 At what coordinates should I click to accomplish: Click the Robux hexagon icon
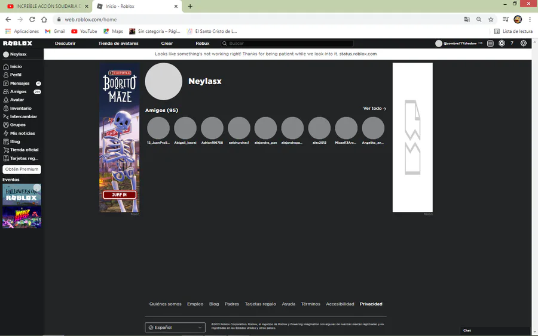pos(502,43)
